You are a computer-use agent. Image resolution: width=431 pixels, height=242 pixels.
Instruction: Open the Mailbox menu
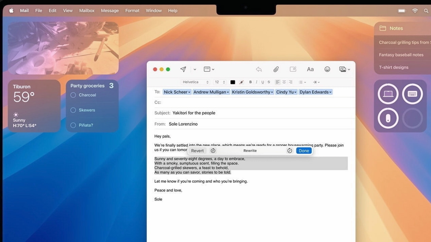[87, 10]
